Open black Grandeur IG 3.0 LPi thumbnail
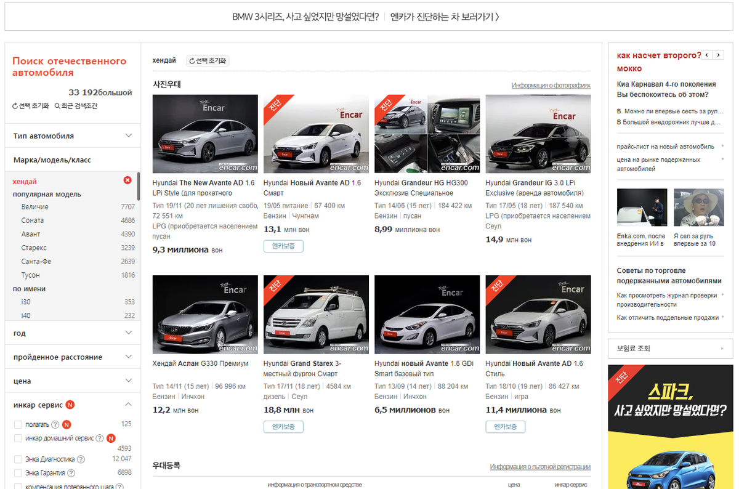 [538, 134]
